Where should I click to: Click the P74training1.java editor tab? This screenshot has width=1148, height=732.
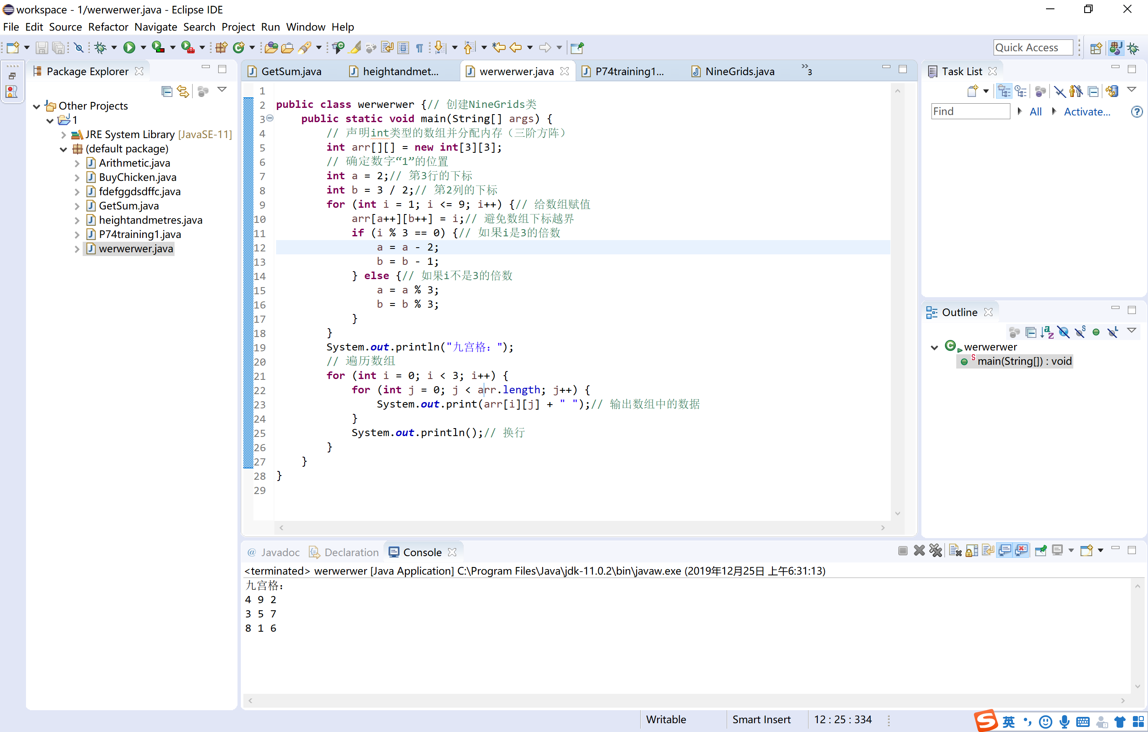coord(627,71)
